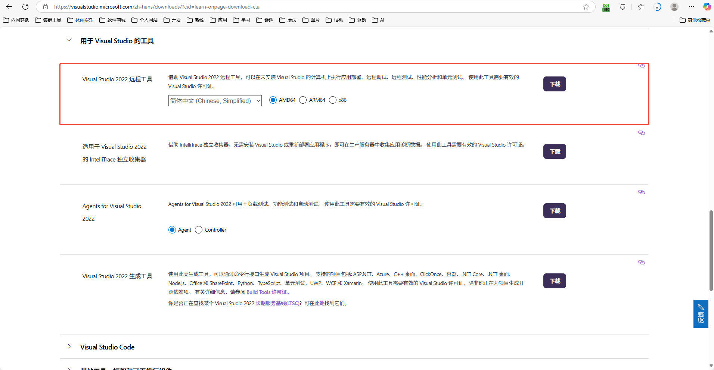Launch the Copilot icon in toolbar
714x370 pixels.
coord(707,7)
